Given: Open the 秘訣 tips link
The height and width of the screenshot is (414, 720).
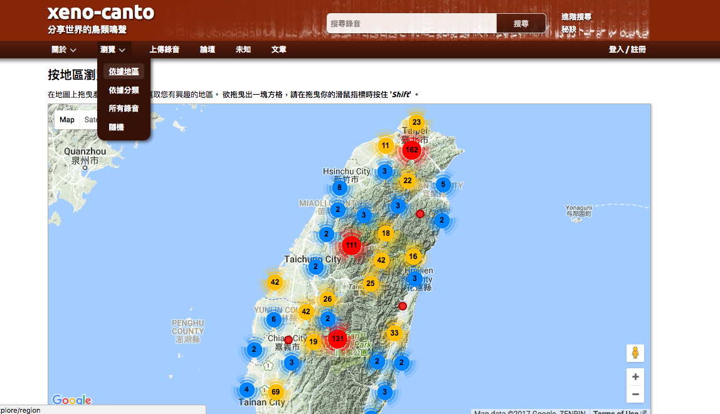Looking at the screenshot, I should (x=568, y=29).
